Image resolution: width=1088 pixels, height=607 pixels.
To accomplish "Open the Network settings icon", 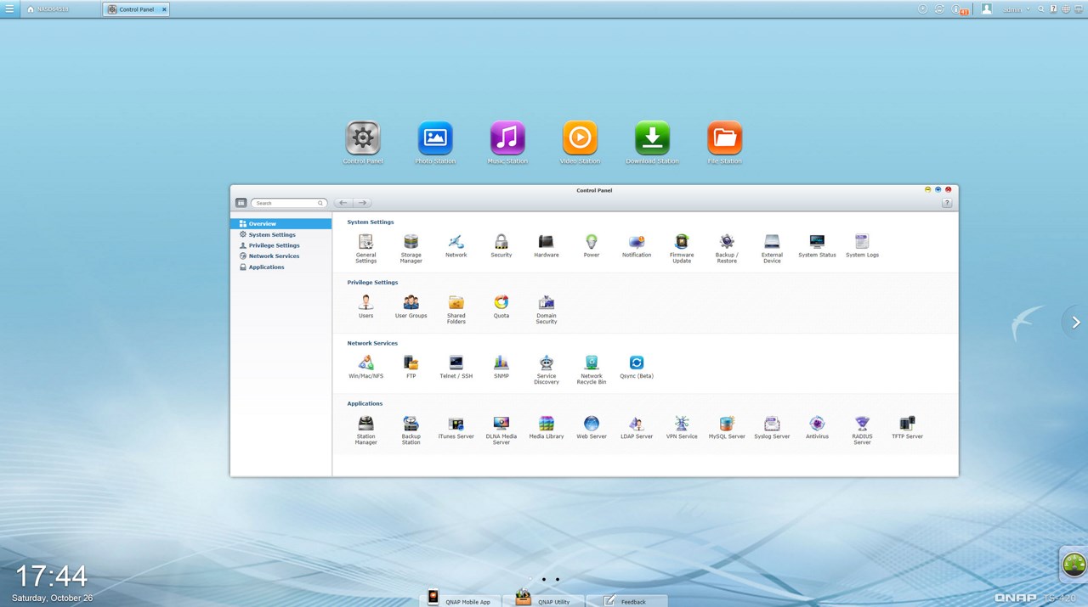I will pos(456,245).
